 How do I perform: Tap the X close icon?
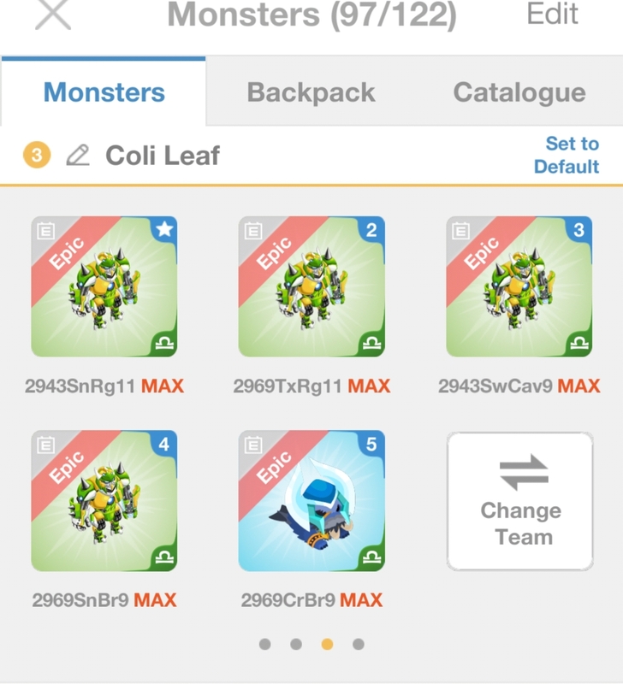[x=55, y=14]
